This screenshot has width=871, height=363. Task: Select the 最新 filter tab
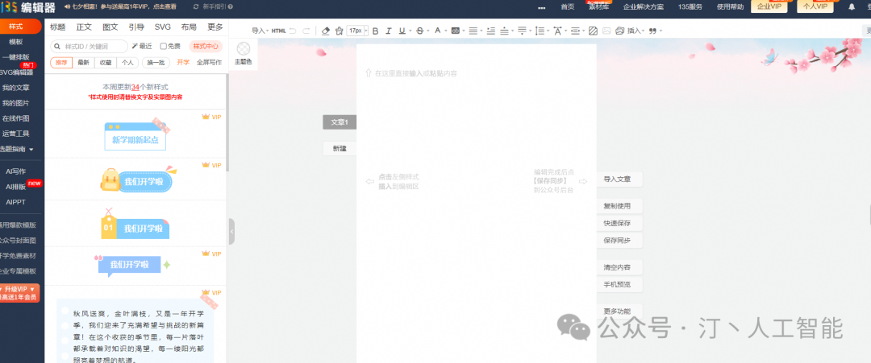pyautogui.click(x=83, y=63)
